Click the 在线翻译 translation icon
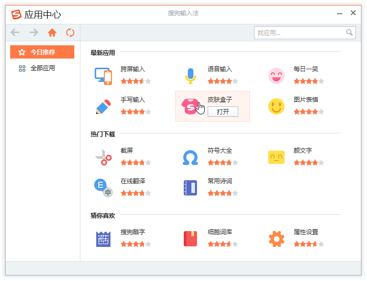This screenshot has height=281, width=367. pos(103,188)
